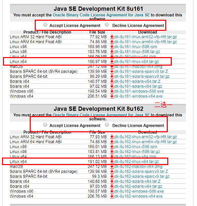Click download arrow icon for 8u161 solaris-sparcv9.tar.gz

click(112, 76)
